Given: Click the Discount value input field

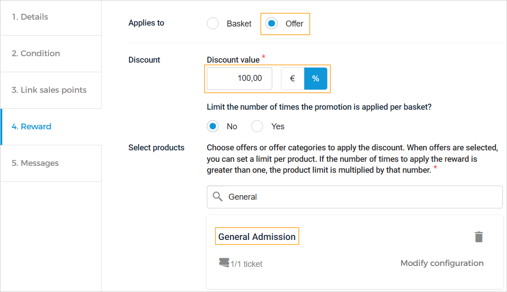Looking at the screenshot, I should [239, 79].
